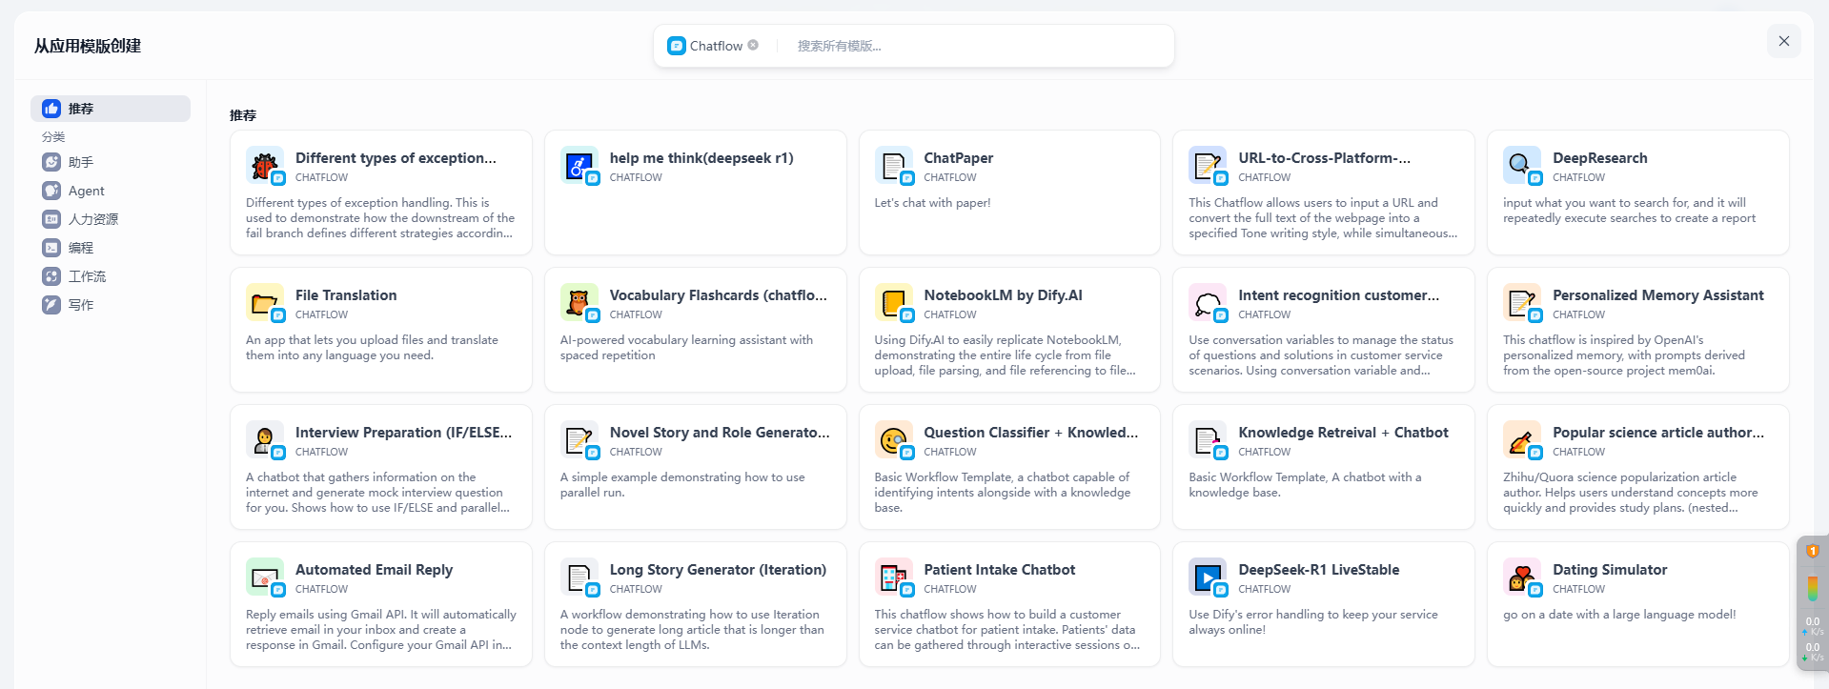Click the 分类 sidebar label
This screenshot has width=1829, height=689.
pos(53,137)
